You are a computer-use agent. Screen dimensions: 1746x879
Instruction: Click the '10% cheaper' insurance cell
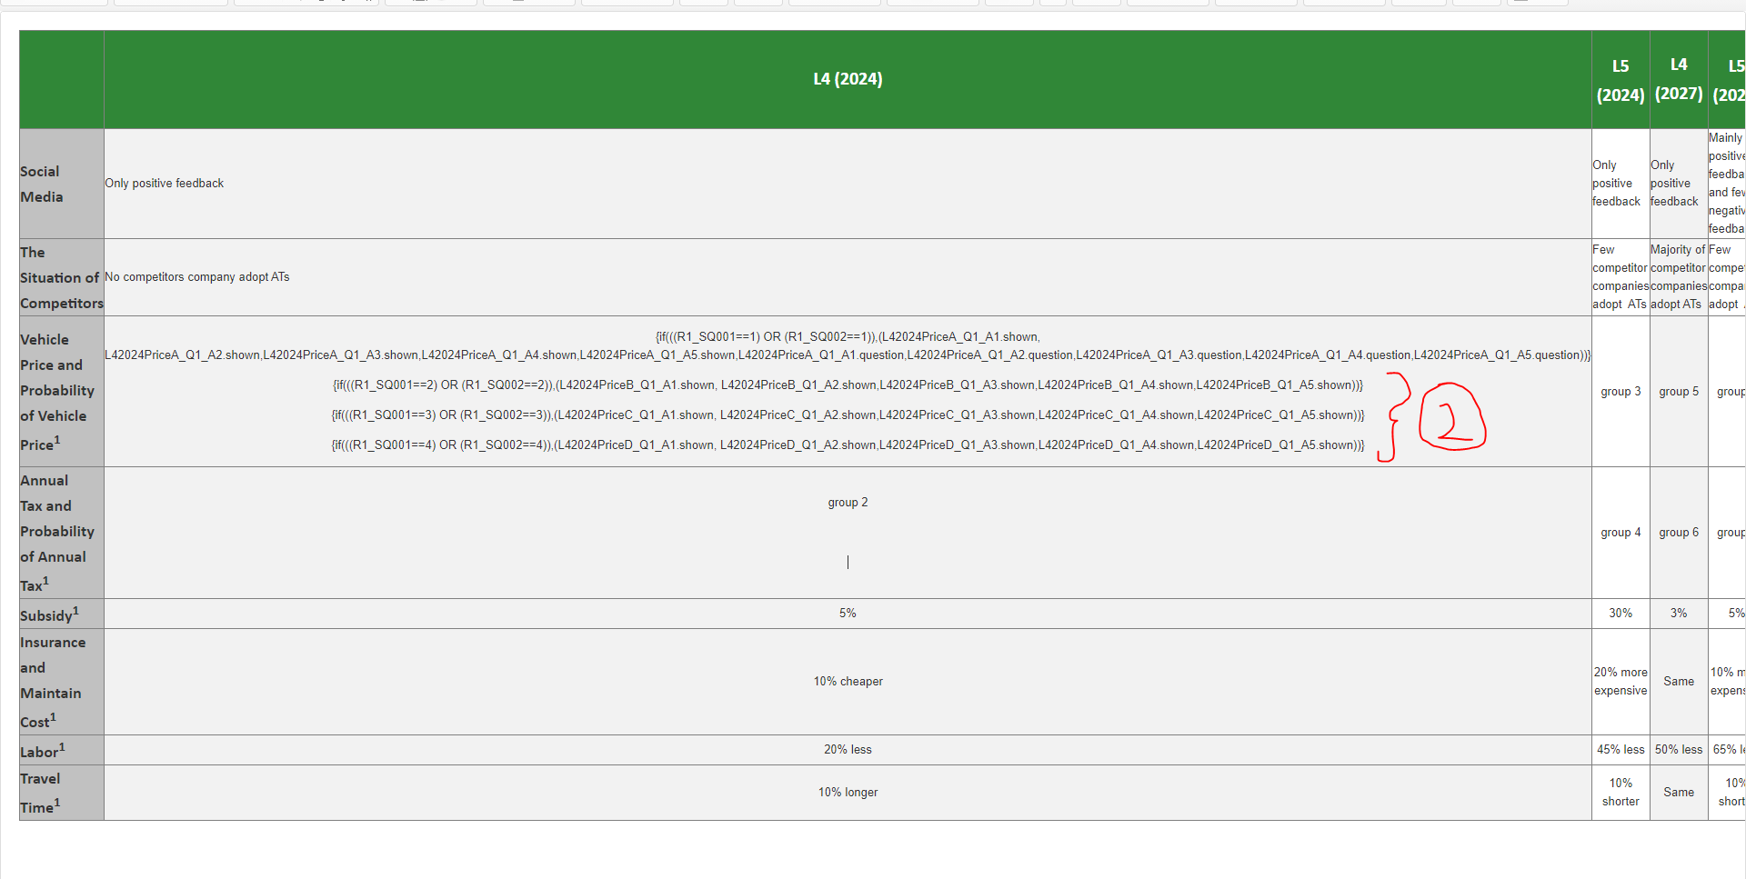847,682
